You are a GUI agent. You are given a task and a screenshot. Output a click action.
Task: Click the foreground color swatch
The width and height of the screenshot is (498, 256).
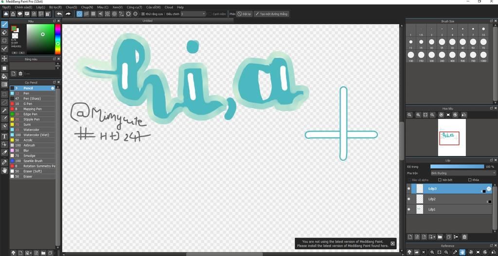point(14,28)
